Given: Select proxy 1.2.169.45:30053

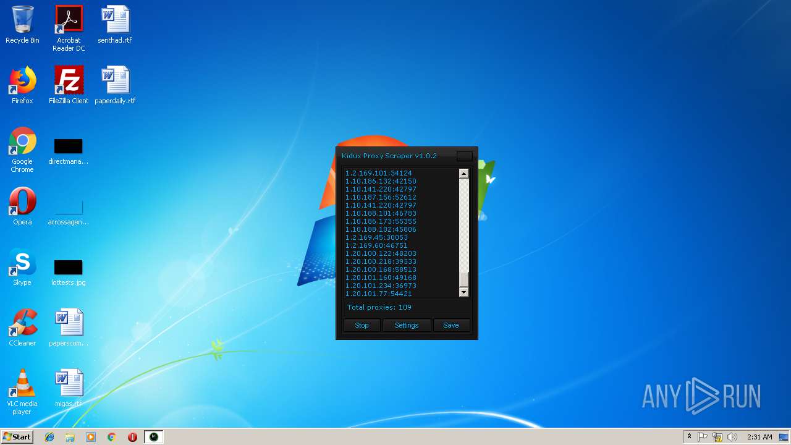Looking at the screenshot, I should click(x=376, y=237).
